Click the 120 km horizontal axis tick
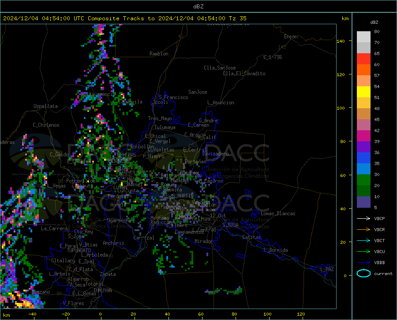397x320 pixels. [301, 314]
